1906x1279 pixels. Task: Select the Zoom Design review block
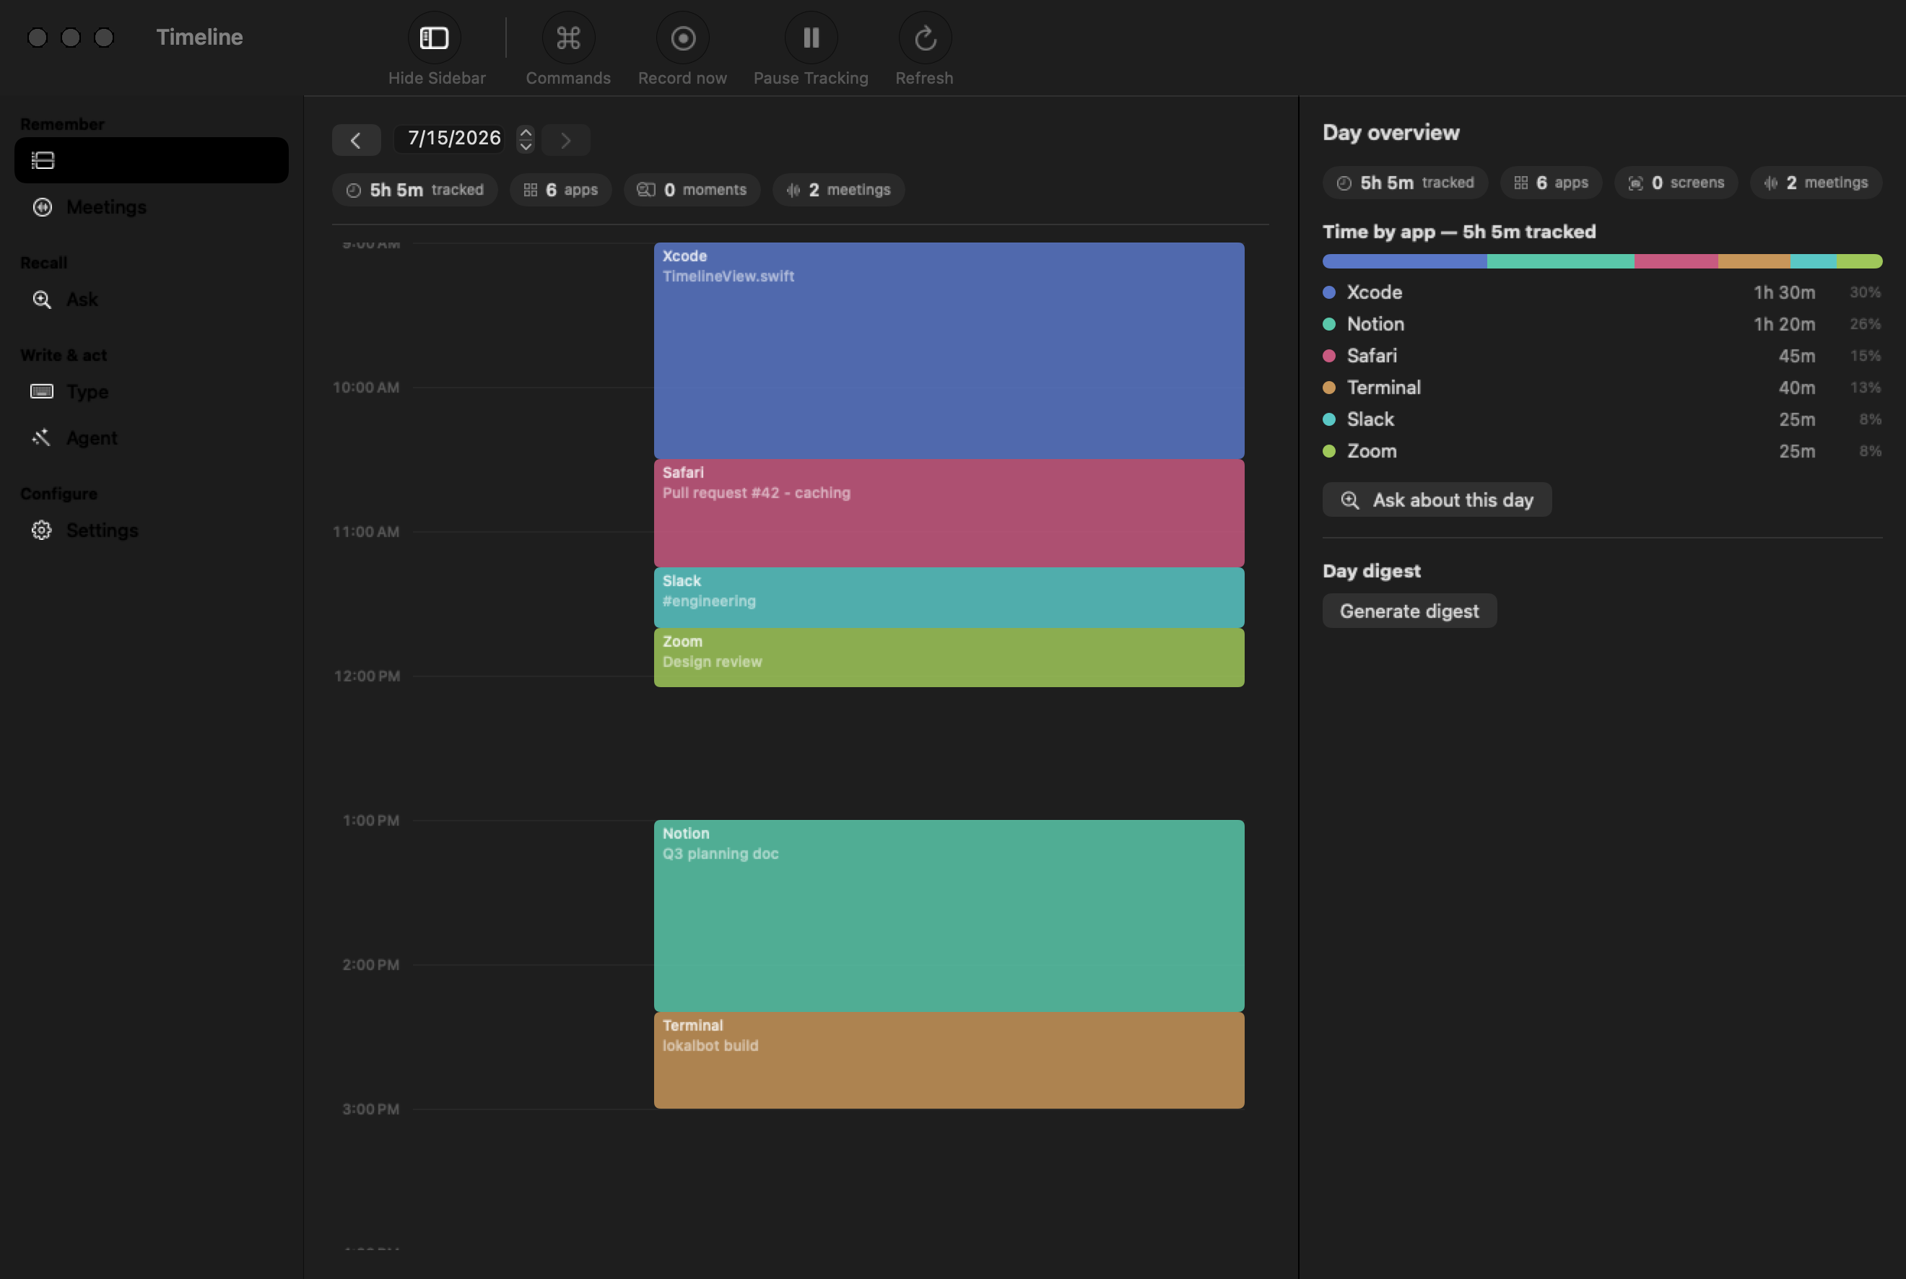(x=949, y=658)
